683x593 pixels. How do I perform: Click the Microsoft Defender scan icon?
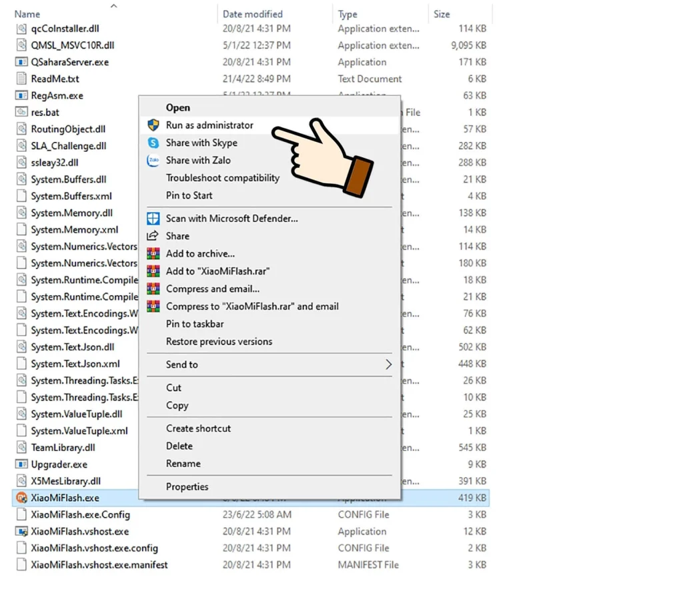[153, 219]
